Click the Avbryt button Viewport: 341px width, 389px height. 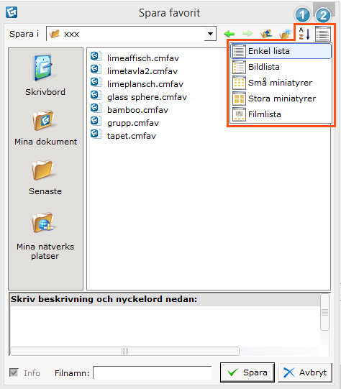click(305, 372)
